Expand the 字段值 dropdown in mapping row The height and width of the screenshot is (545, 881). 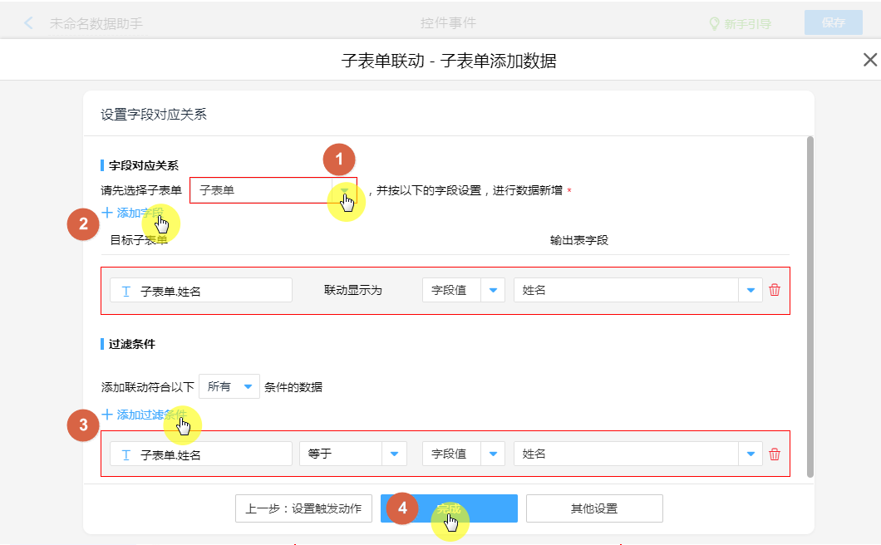point(493,290)
